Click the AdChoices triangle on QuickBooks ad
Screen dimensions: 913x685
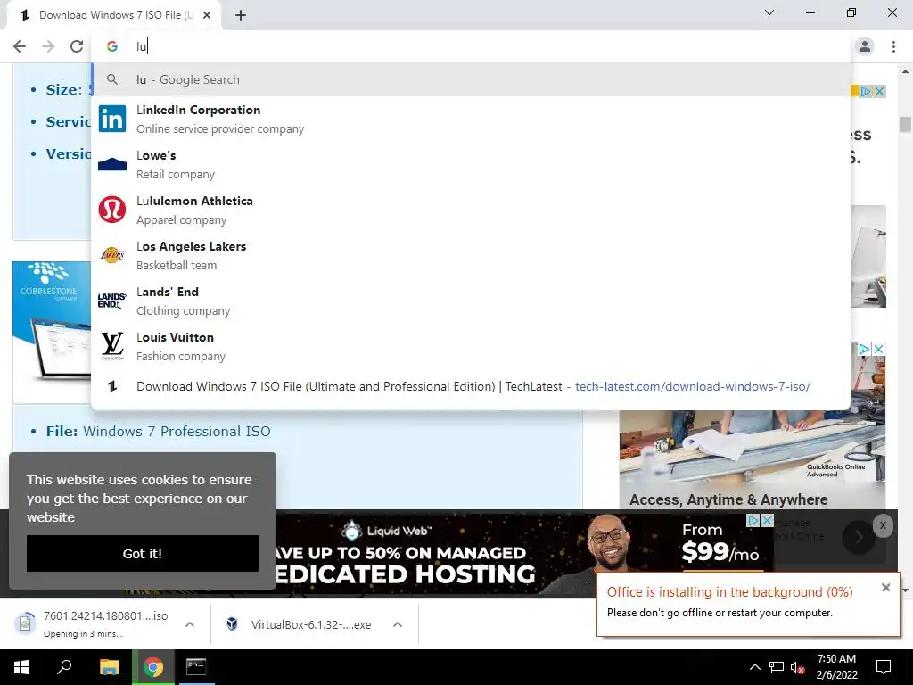865,349
